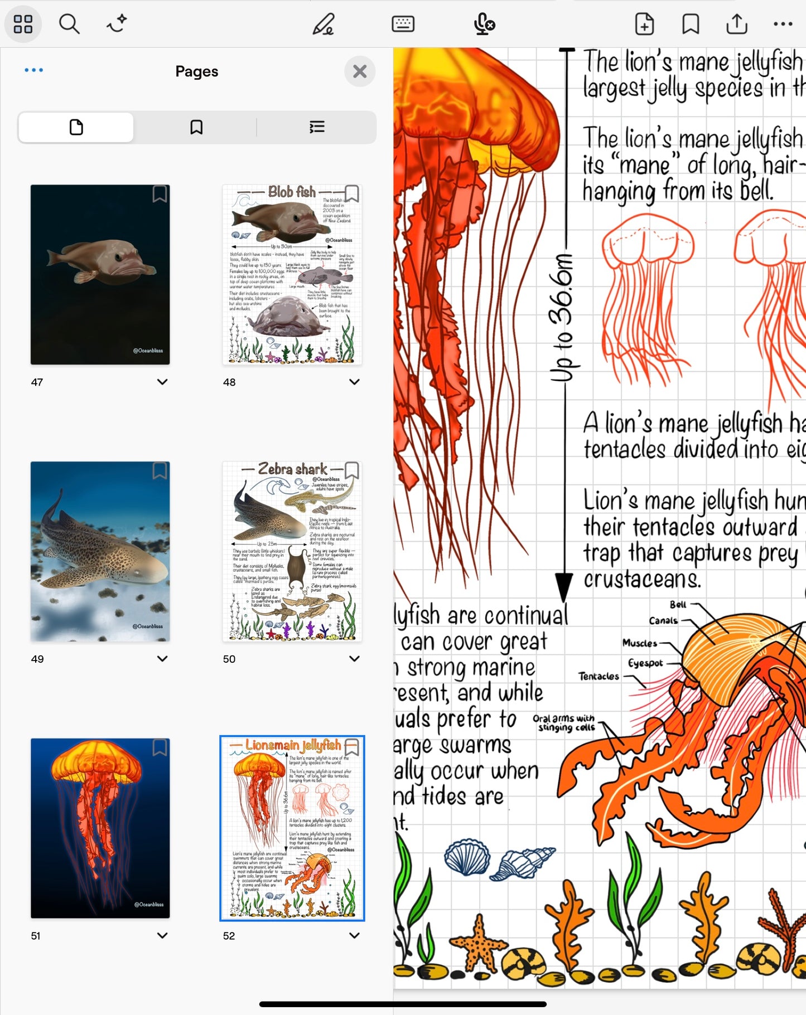
Task: Switch to the bookmarks tab in Pages
Action: coord(196,127)
